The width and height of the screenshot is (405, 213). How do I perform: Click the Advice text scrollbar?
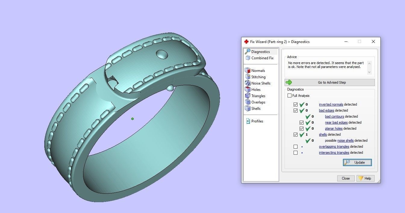369,68
